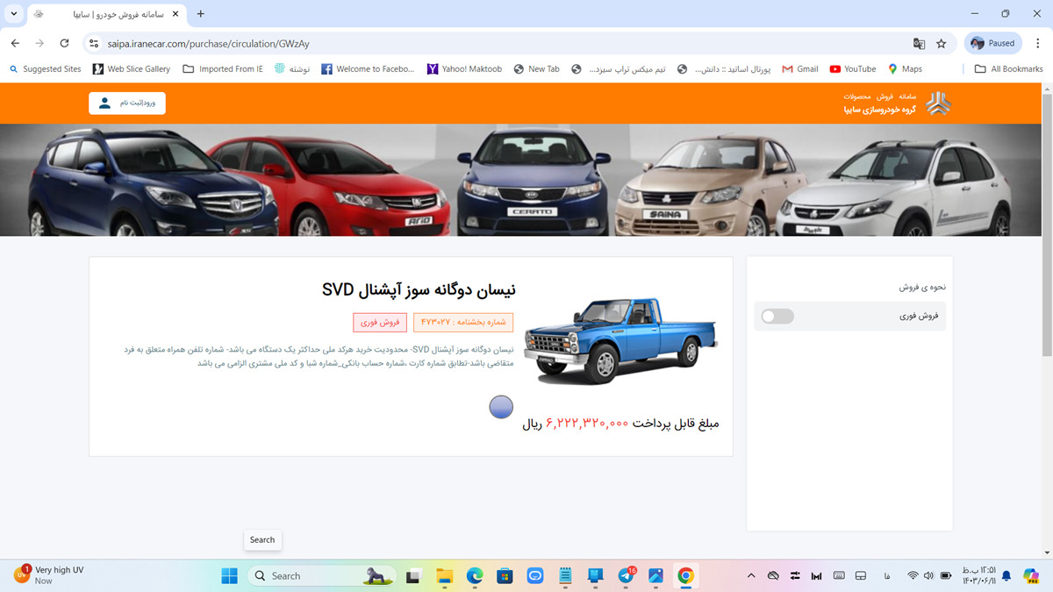Open the Notepad taskbar icon
Viewport: 1053px width, 592px height.
coord(565,575)
